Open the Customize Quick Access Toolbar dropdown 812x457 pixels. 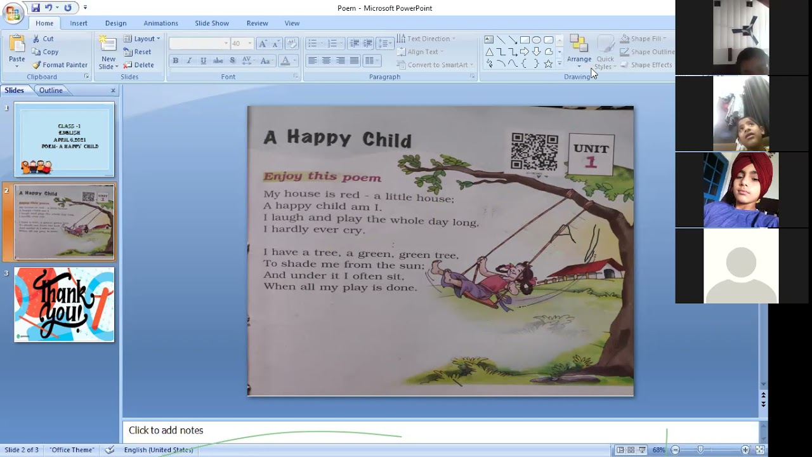coord(85,8)
